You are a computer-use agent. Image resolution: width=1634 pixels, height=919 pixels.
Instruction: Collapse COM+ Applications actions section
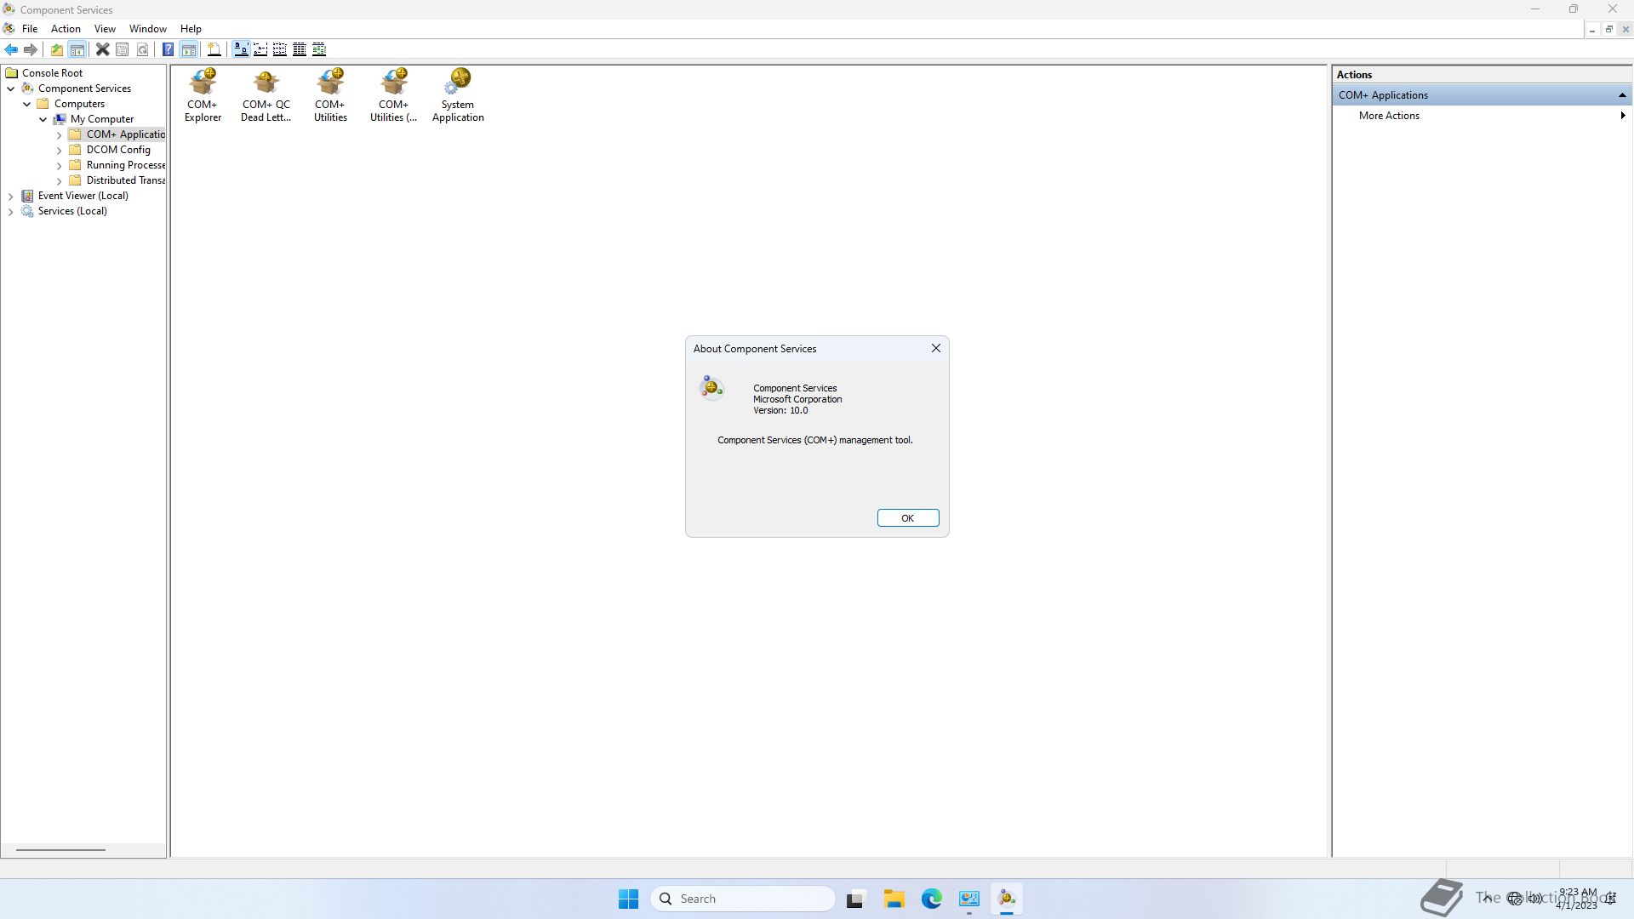[x=1622, y=95]
